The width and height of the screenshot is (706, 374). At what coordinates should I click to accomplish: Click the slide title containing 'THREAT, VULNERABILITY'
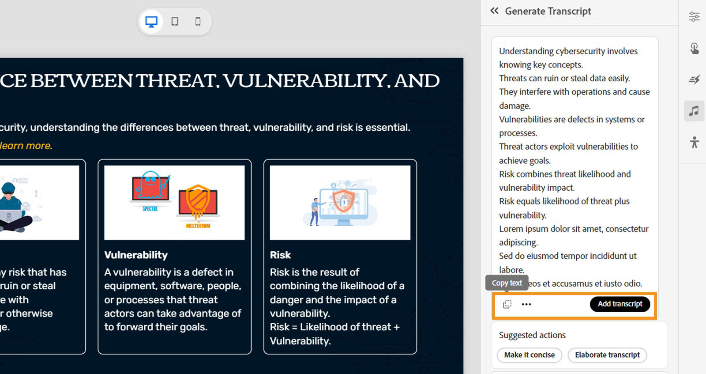pyautogui.click(x=220, y=81)
